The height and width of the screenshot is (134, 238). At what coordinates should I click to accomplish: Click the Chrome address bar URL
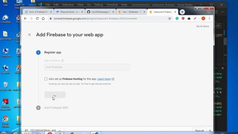point(95,19)
